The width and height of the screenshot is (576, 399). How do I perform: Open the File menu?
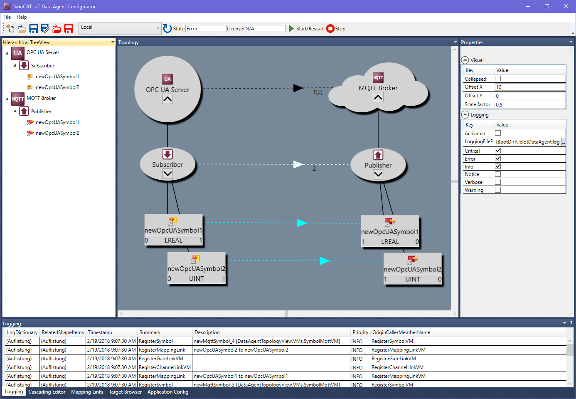[x=7, y=17]
